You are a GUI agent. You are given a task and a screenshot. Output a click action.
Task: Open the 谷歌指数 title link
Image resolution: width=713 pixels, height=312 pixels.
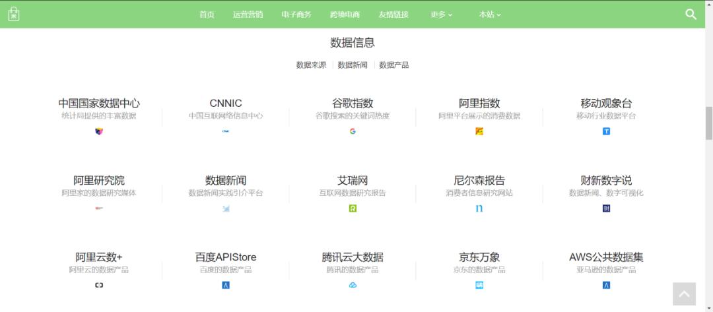[x=353, y=103]
